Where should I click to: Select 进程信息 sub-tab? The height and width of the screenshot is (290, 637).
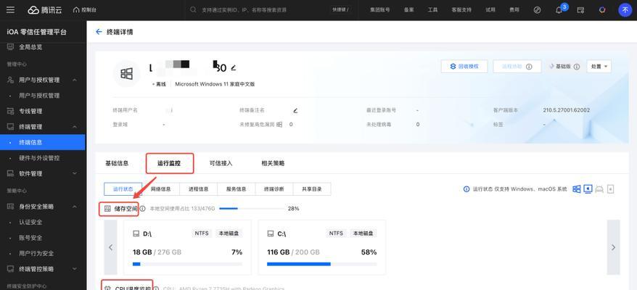198,189
